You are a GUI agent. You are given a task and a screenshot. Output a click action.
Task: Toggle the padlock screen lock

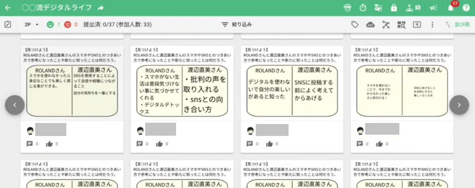(x=394, y=8)
